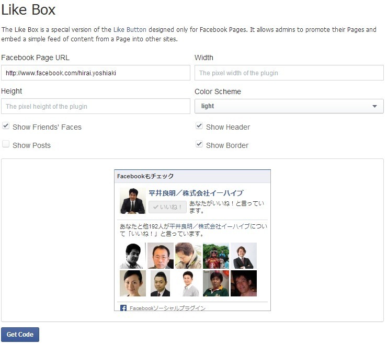Click the page profile photo of man in suit
Screen dimensions: 387x344
[133, 201]
